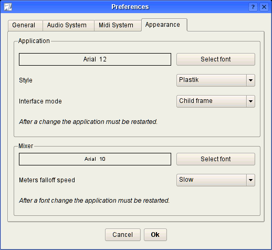Click Select font in Mixer group
The height and width of the screenshot is (250, 272).
(216, 159)
